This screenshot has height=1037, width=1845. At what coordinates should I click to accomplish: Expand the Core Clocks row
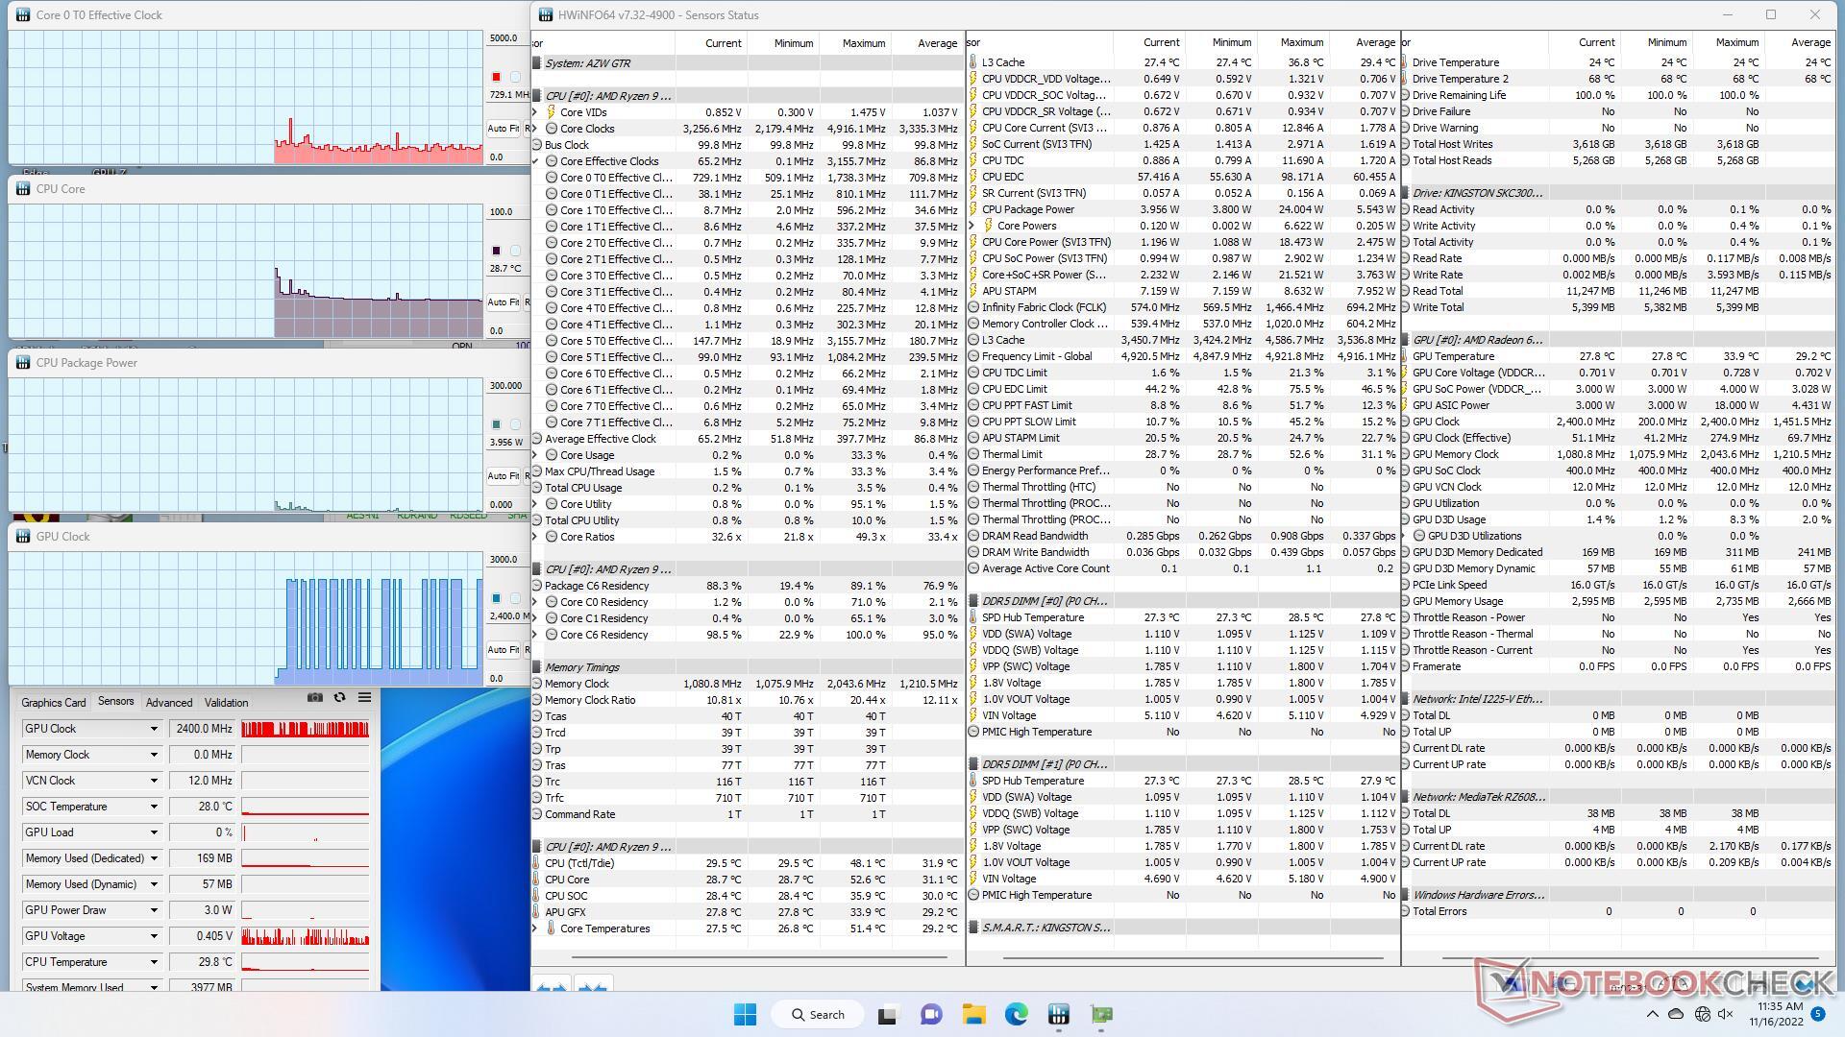point(536,129)
